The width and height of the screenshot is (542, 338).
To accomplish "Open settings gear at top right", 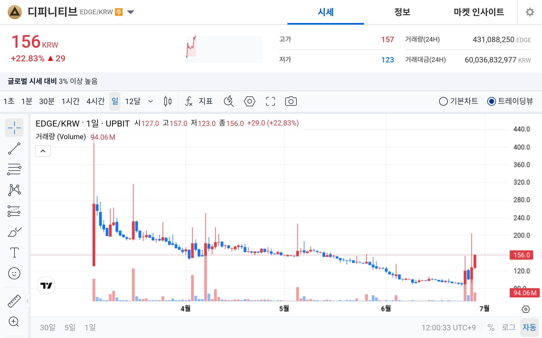I will pos(530,12).
